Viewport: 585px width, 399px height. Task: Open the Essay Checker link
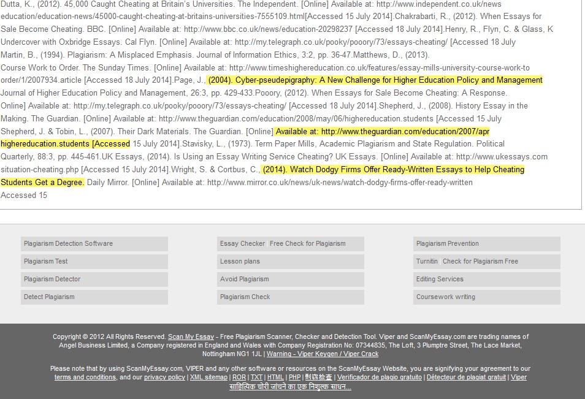242,243
